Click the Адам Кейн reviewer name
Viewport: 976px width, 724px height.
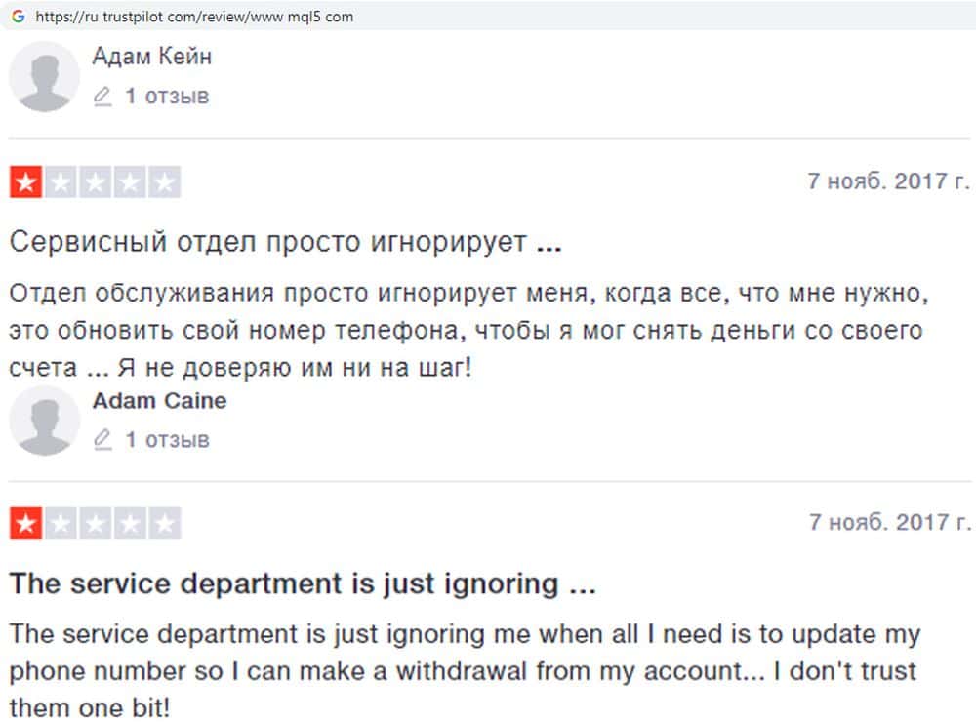pos(151,57)
